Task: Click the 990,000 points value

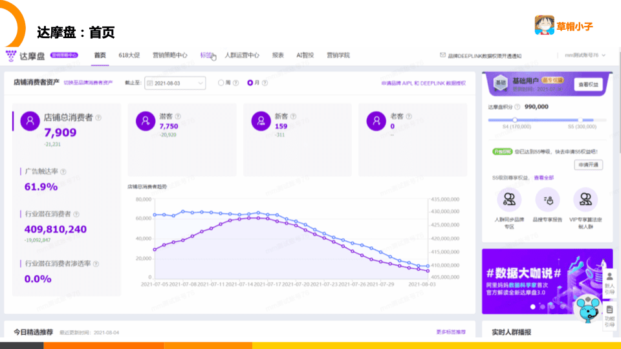Action: click(536, 107)
